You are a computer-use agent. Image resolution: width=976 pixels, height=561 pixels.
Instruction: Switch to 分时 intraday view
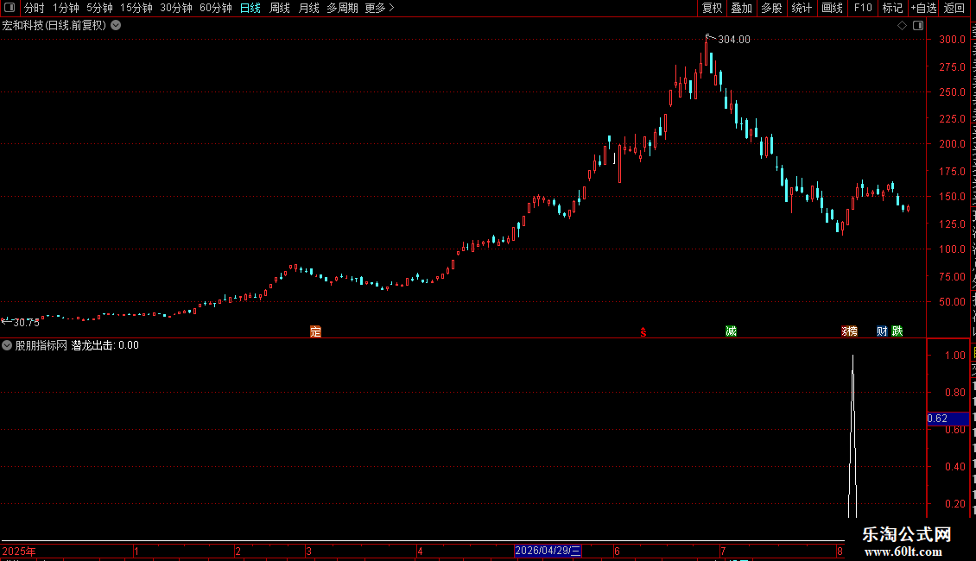(35, 8)
